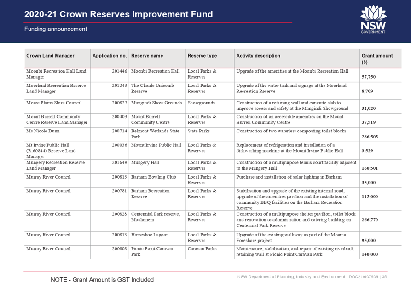The image size is (411, 288).
Task: Click the Funding announcement subtitle
Action: pyautogui.click(x=56, y=29)
